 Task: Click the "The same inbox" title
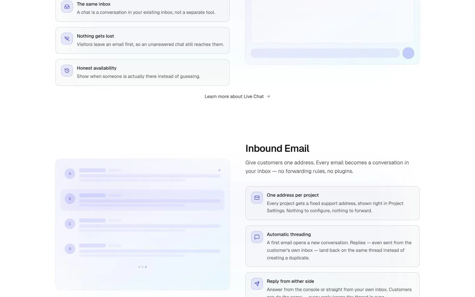click(94, 4)
